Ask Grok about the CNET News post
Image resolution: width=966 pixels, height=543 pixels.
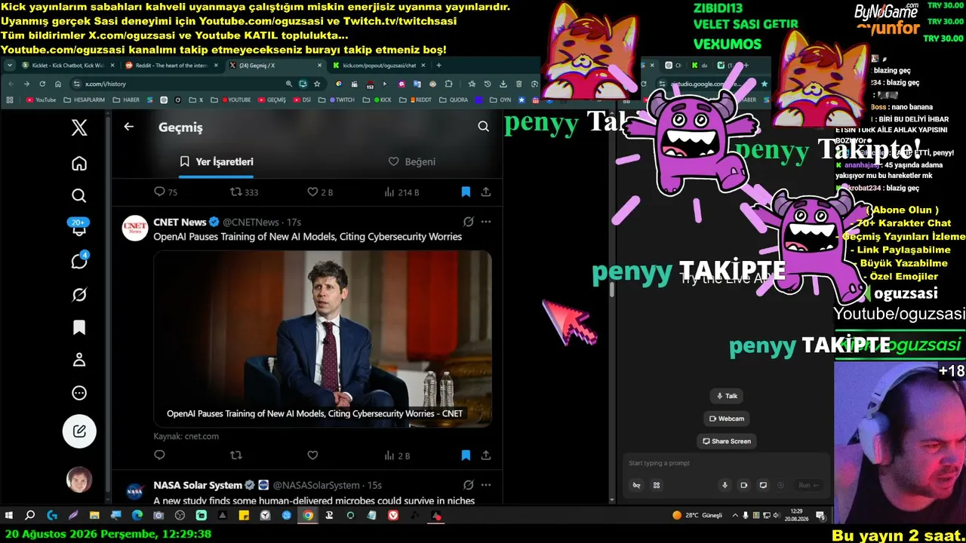tap(469, 222)
